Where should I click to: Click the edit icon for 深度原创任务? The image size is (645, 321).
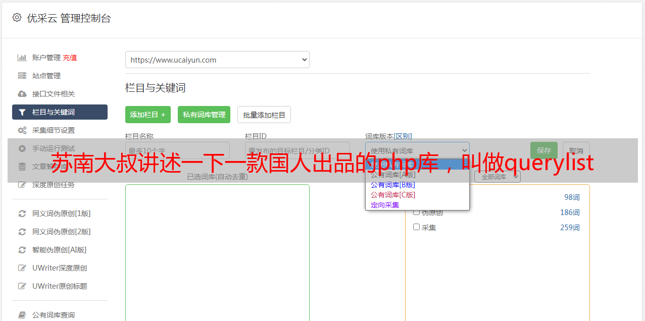pyautogui.click(x=22, y=185)
